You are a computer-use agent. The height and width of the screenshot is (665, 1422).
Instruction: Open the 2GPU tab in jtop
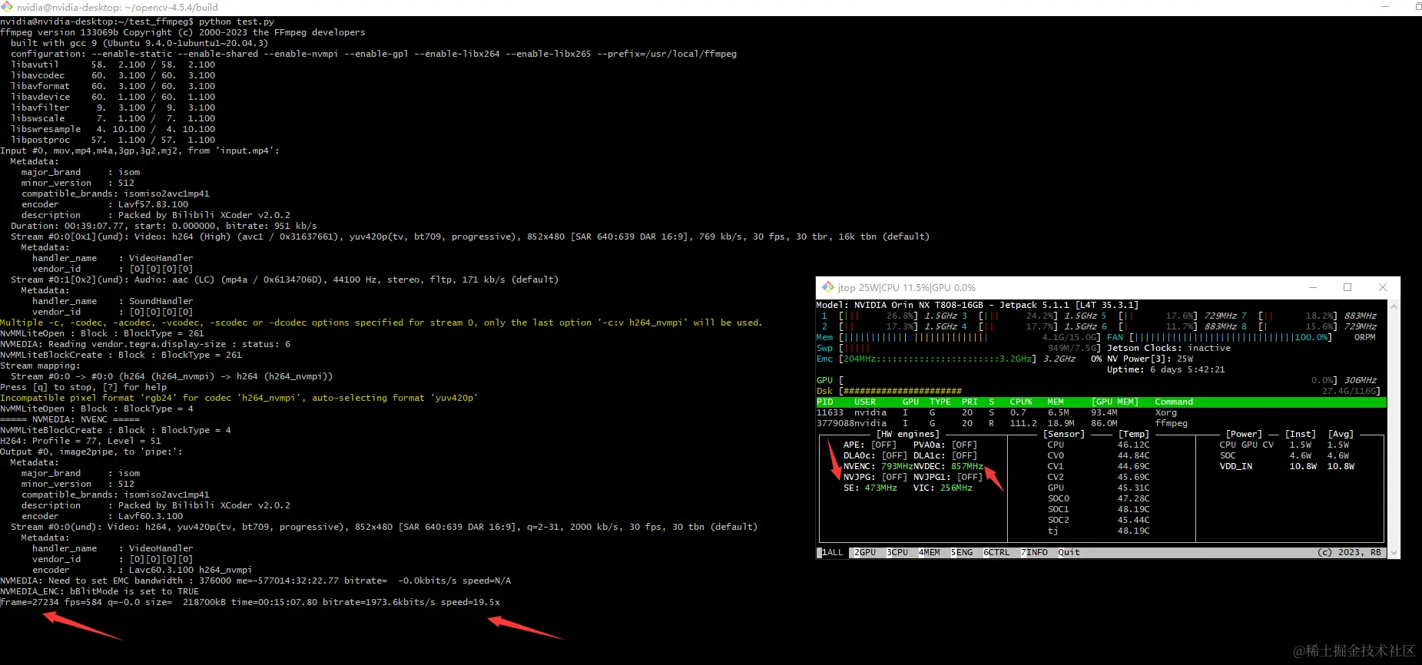click(865, 552)
